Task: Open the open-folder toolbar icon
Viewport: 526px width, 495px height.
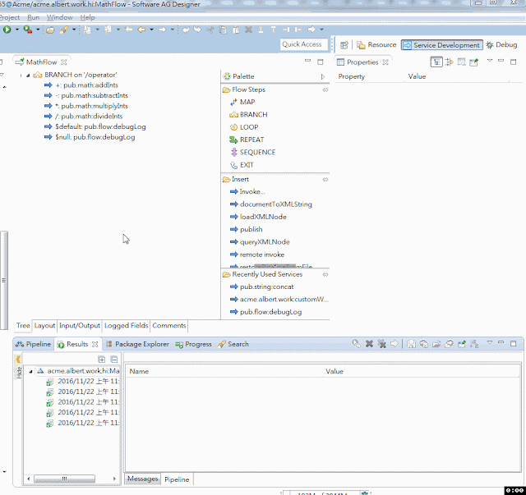Action: click(x=50, y=30)
